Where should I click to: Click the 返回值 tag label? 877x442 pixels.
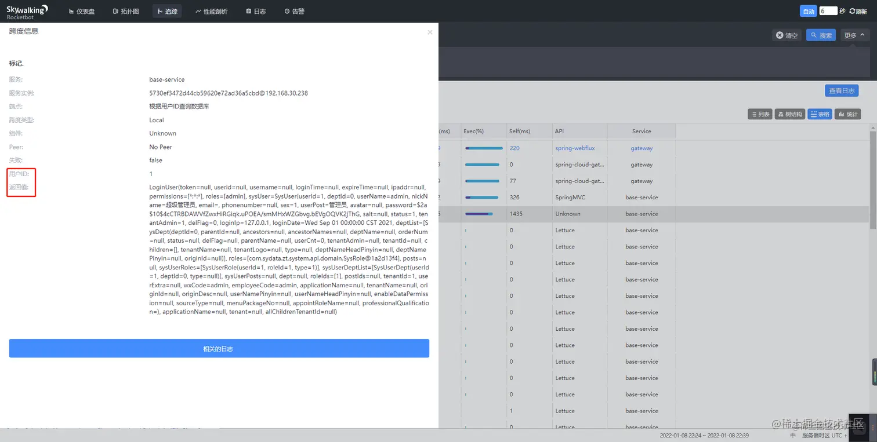(19, 187)
